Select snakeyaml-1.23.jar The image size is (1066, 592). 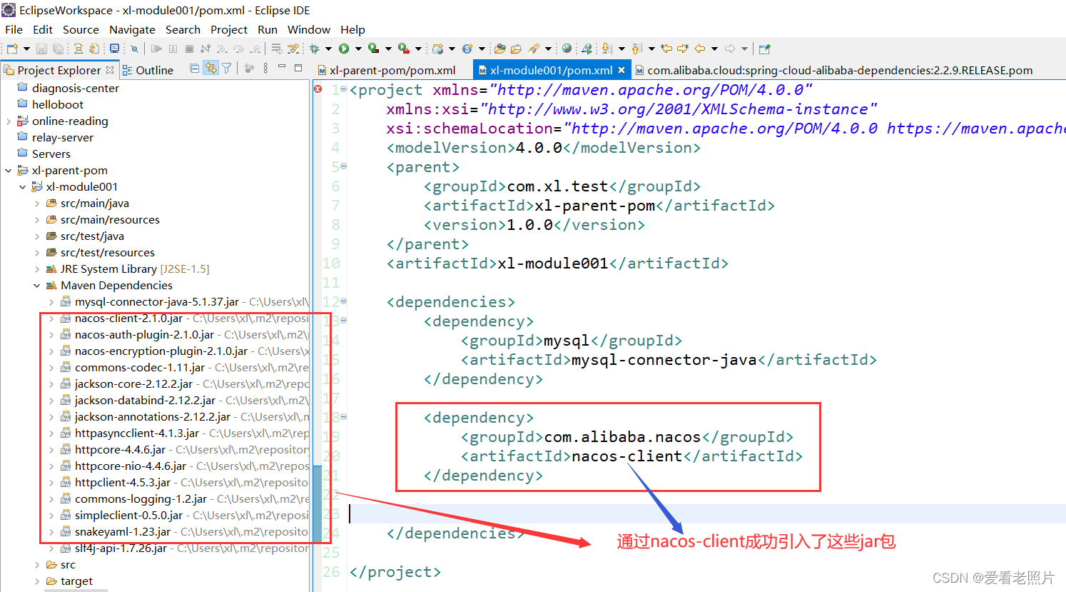point(122,532)
